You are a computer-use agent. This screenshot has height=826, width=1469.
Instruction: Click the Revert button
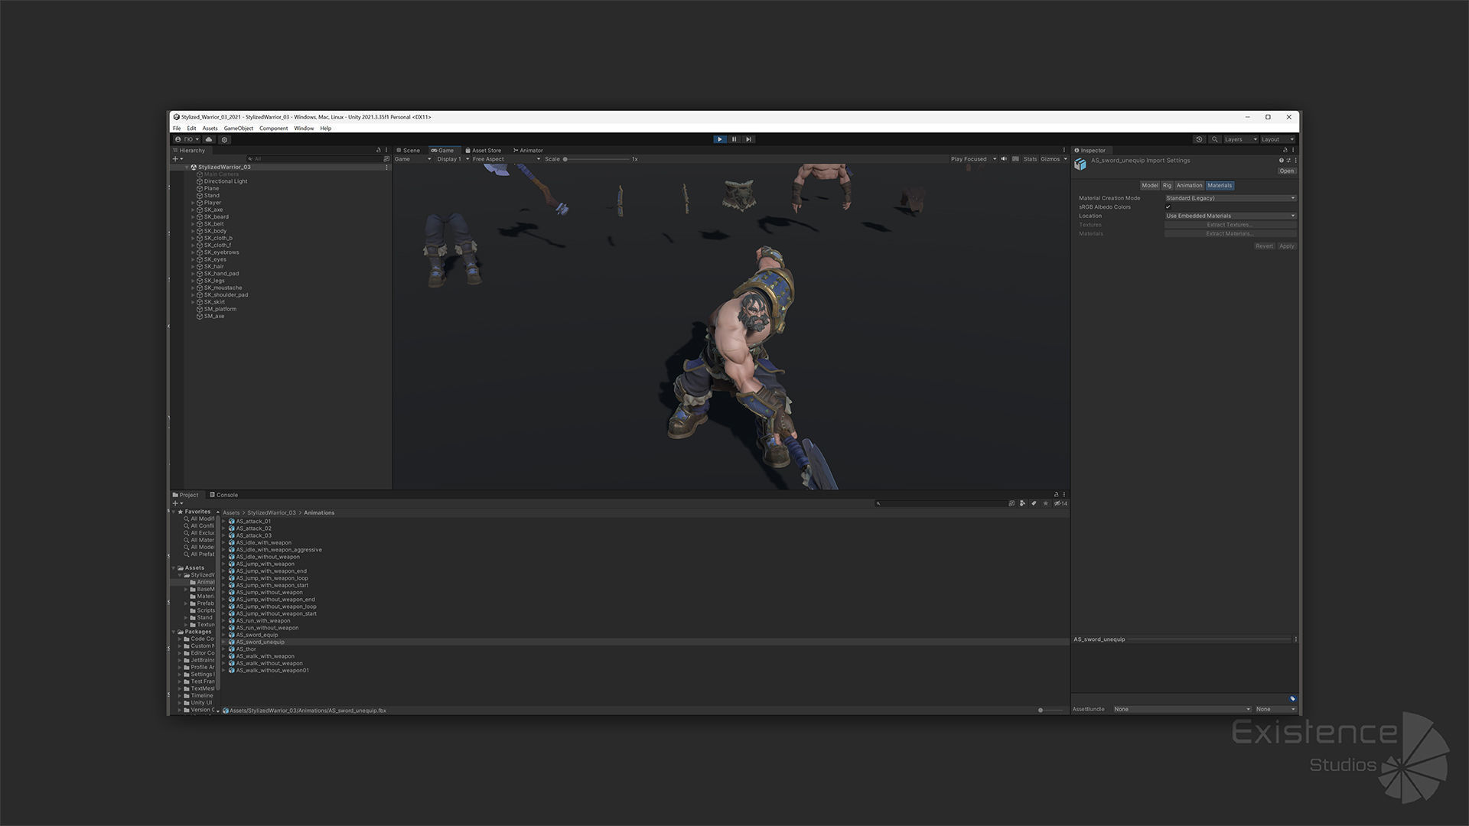(1264, 246)
